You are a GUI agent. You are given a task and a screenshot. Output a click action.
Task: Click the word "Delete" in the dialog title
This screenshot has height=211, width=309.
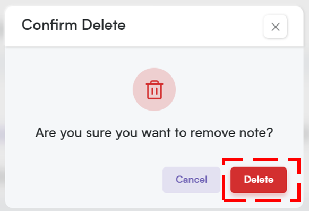pos(104,25)
